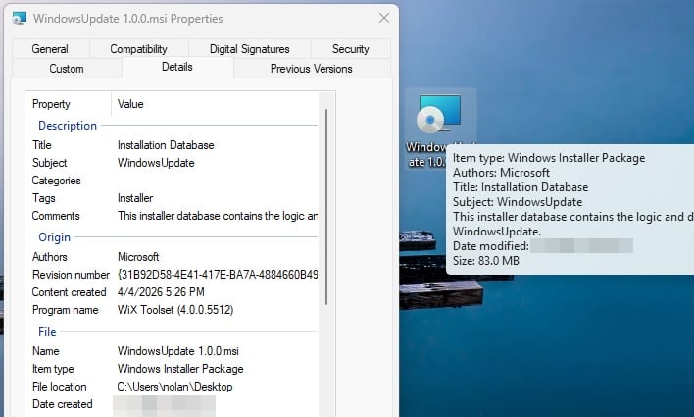Open the Compatibility tab
The width and height of the screenshot is (694, 417).
tap(138, 49)
